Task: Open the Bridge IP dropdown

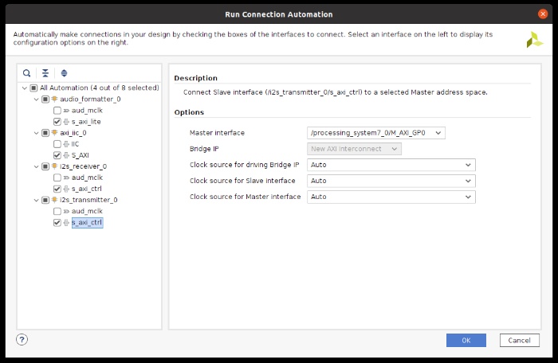Action: (x=354, y=149)
